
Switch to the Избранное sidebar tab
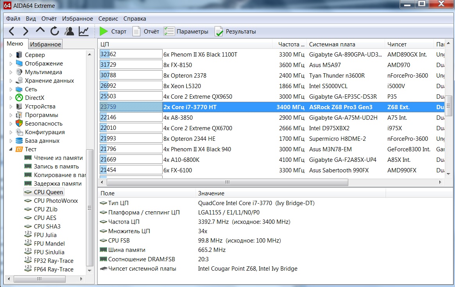[46, 44]
